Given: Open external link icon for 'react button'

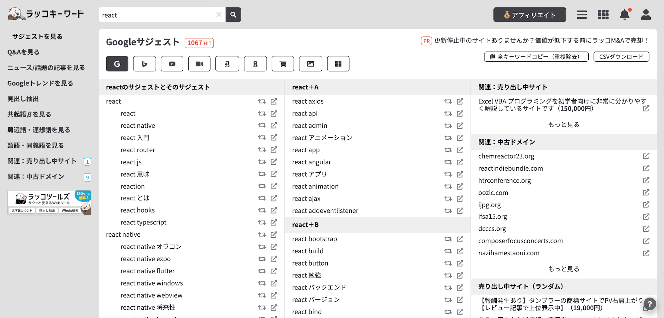Looking at the screenshot, I should click(460, 263).
